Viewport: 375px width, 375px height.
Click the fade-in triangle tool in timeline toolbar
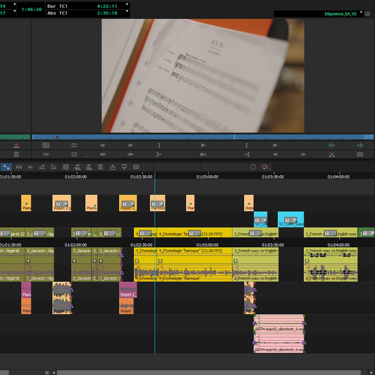click(x=42, y=167)
